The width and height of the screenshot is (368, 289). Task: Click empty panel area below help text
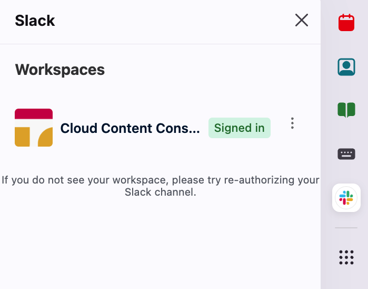(x=160, y=243)
